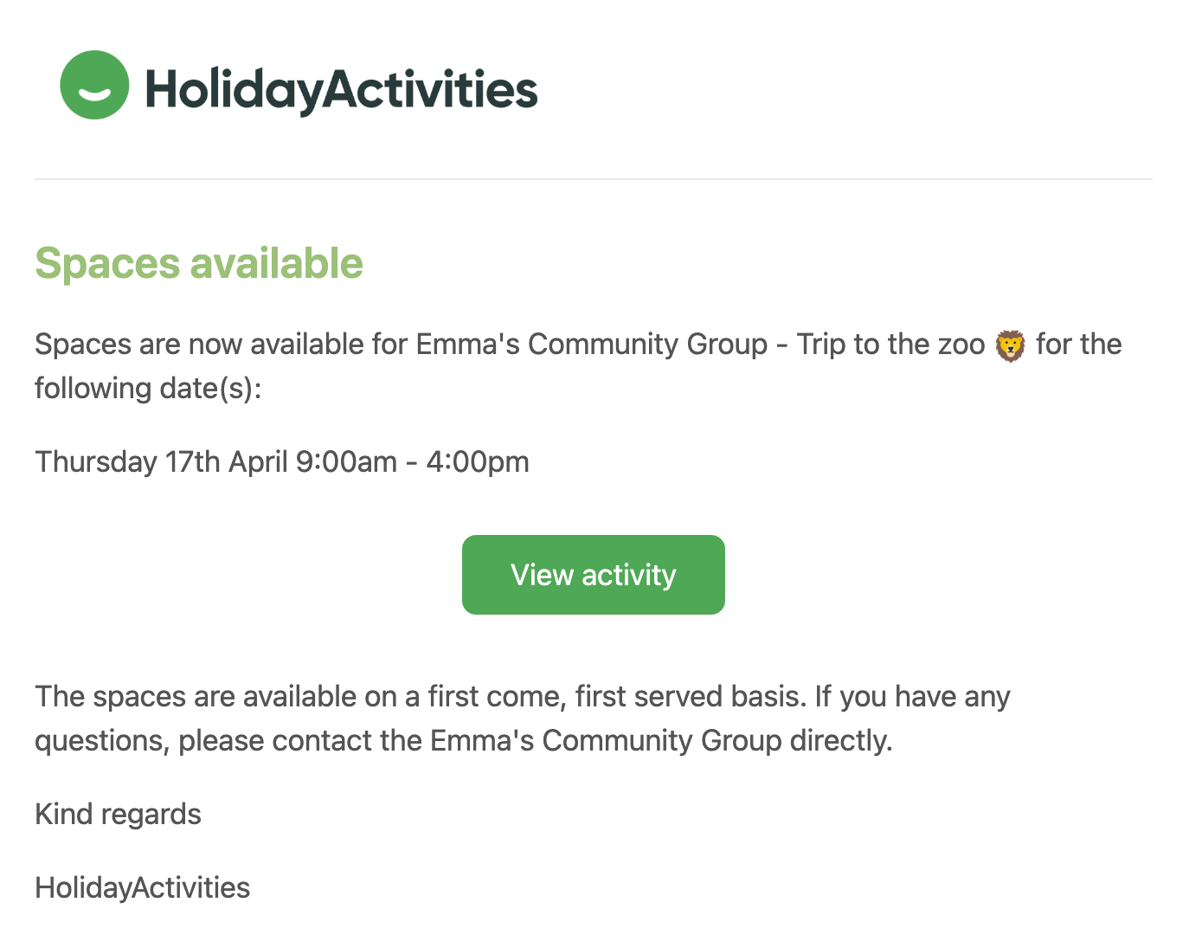
Task: Click the green smiley face logo icon
Action: coord(94,85)
